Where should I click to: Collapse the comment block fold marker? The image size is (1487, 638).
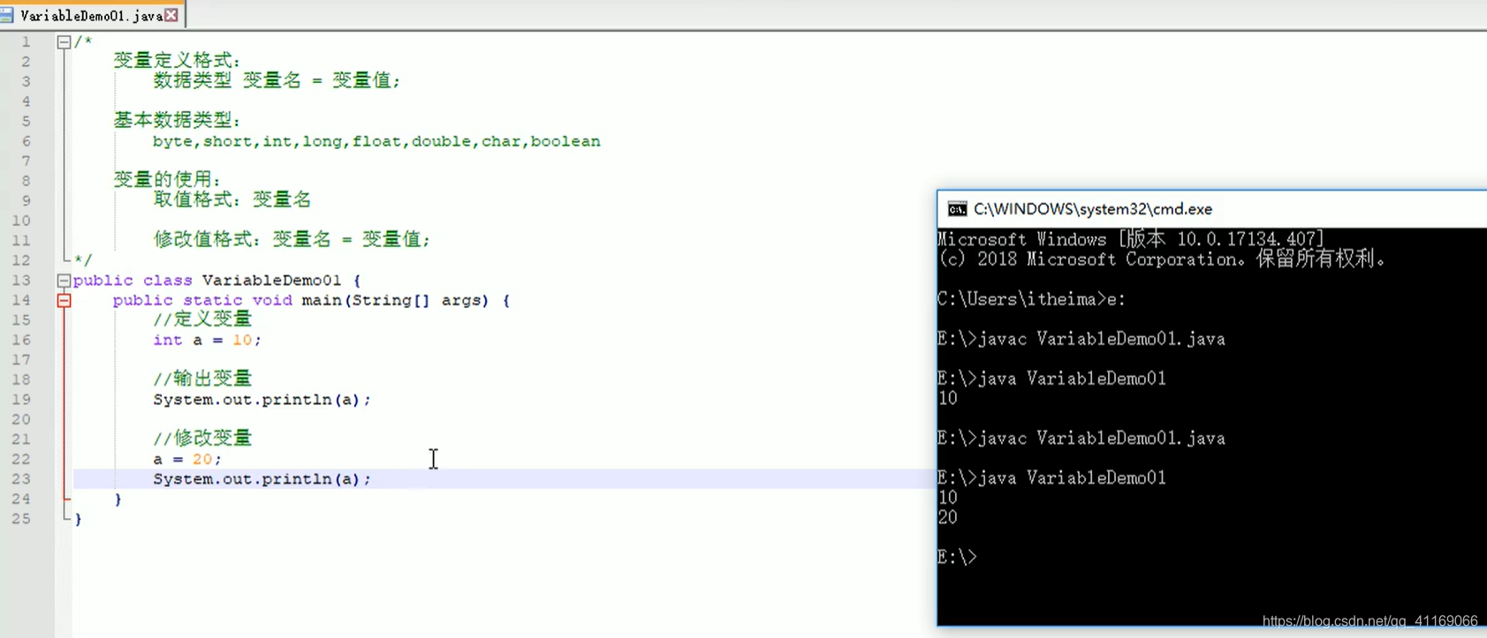coord(64,41)
